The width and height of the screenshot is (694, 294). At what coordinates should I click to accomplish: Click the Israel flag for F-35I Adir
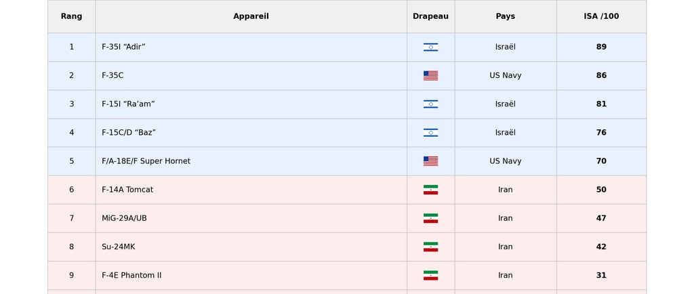click(430, 47)
